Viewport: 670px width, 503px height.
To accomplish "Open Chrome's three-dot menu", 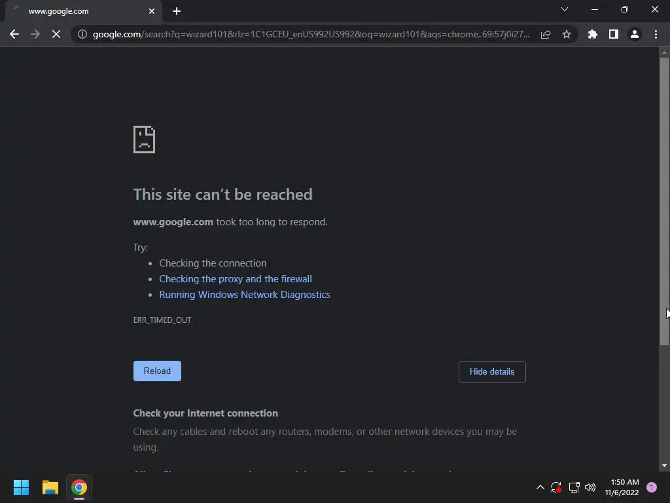I will 656,34.
